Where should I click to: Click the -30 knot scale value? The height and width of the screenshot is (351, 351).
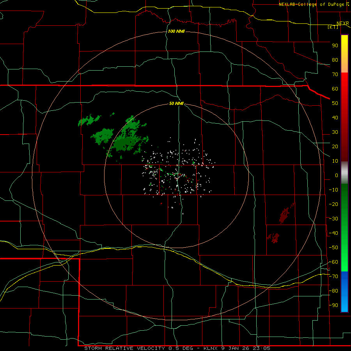pos(333,219)
